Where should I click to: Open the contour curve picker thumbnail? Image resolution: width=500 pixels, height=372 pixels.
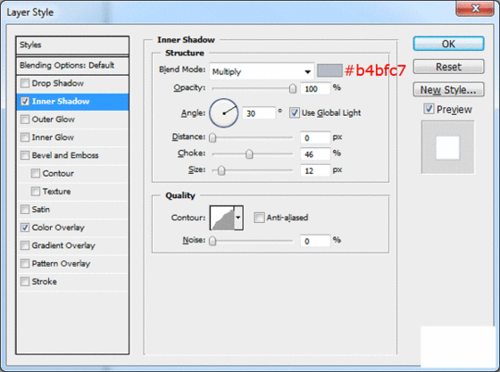pos(222,218)
